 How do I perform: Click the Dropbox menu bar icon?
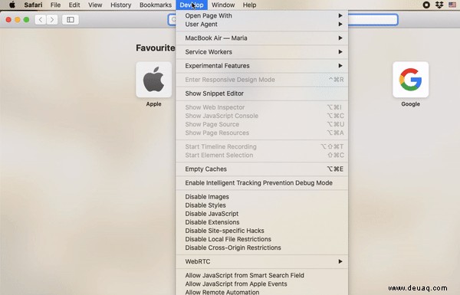point(439,5)
